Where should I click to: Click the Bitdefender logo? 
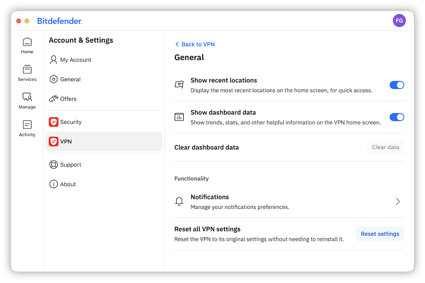coord(59,21)
